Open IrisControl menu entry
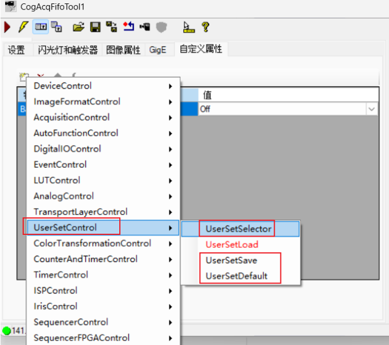Viewport: 389px width, 345px height. pyautogui.click(x=103, y=307)
